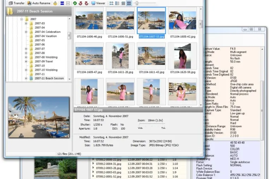Viewport: 269px width, 179px height.
Task: Open the Viewer from the toolbar
Action: (x=98, y=3)
